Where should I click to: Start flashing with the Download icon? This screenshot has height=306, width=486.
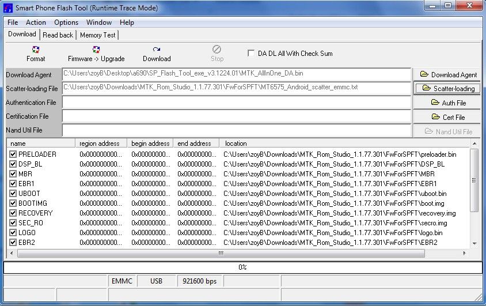point(157,50)
